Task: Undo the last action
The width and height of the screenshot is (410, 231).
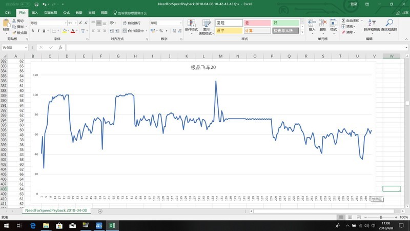Action: coord(45,5)
